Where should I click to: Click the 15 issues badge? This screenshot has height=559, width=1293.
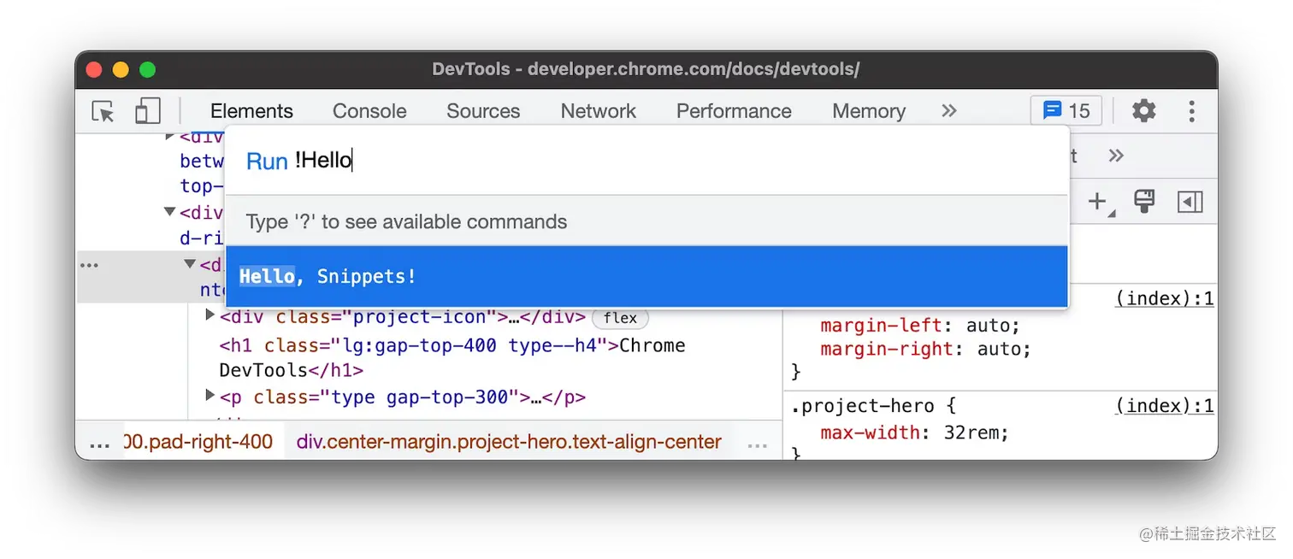(1066, 111)
